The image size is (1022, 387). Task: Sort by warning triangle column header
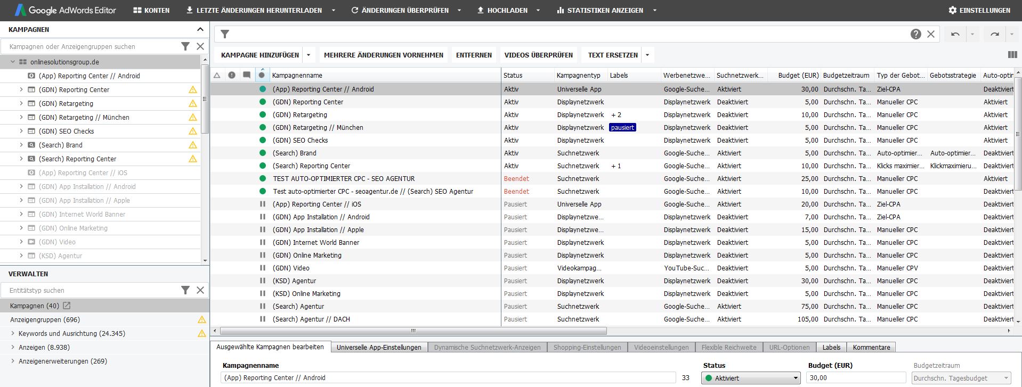point(217,76)
